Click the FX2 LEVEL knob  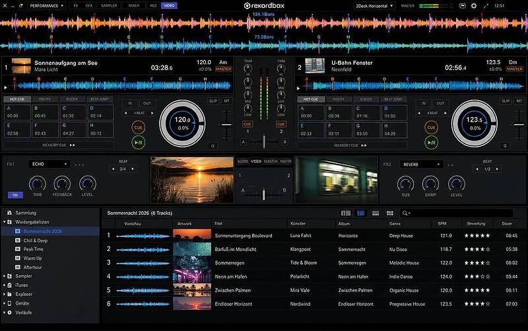tap(456, 184)
